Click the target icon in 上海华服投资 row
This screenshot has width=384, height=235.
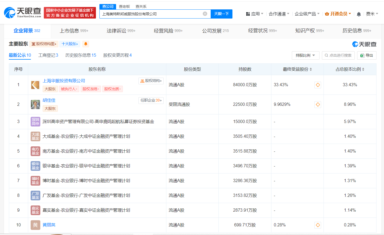tap(318, 85)
